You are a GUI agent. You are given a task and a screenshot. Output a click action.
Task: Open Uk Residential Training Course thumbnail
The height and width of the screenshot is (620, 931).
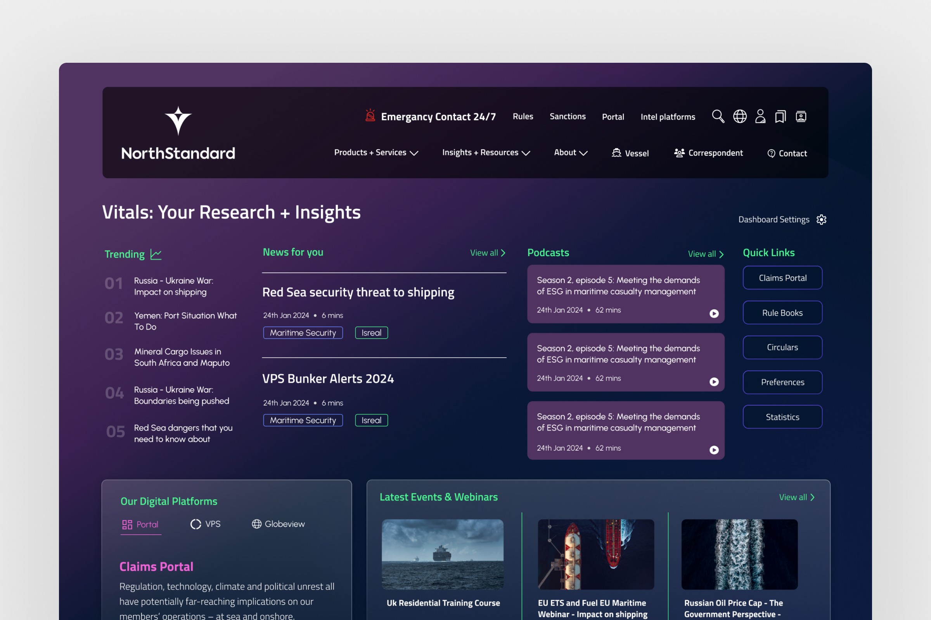tap(443, 554)
